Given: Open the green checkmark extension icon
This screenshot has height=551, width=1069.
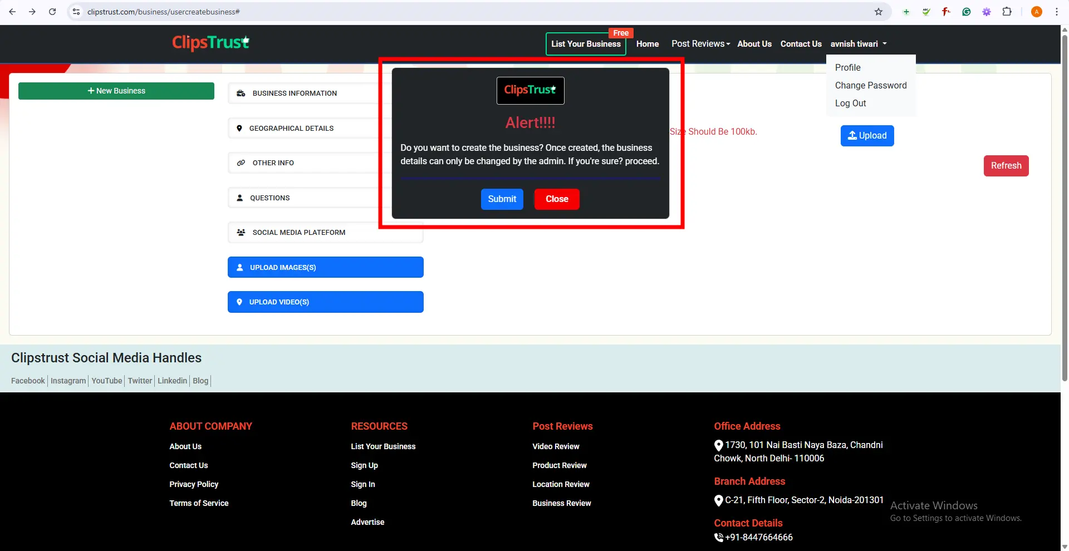Looking at the screenshot, I should [x=926, y=12].
